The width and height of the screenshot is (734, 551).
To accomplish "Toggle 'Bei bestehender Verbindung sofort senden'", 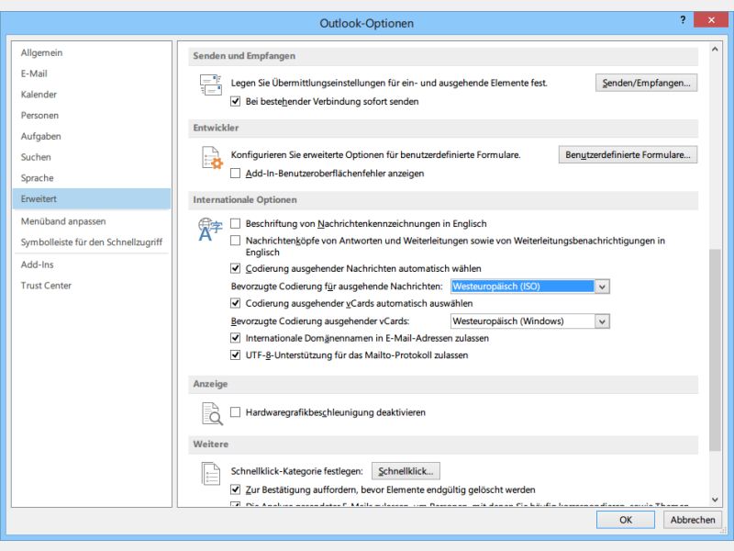I will 236,101.
